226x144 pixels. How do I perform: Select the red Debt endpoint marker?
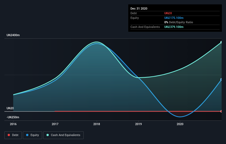(x=221, y=111)
